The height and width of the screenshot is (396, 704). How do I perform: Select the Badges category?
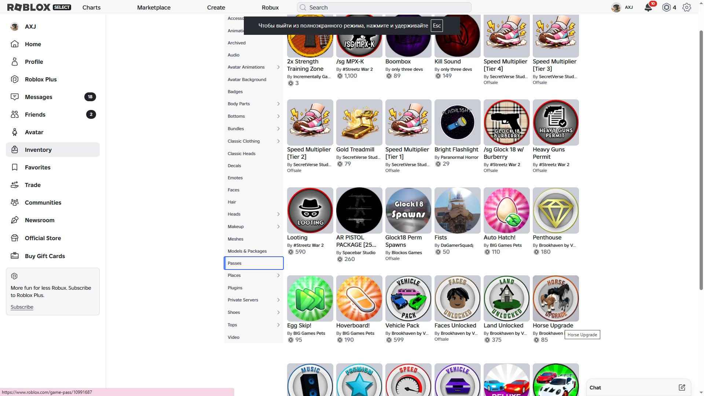point(253,92)
